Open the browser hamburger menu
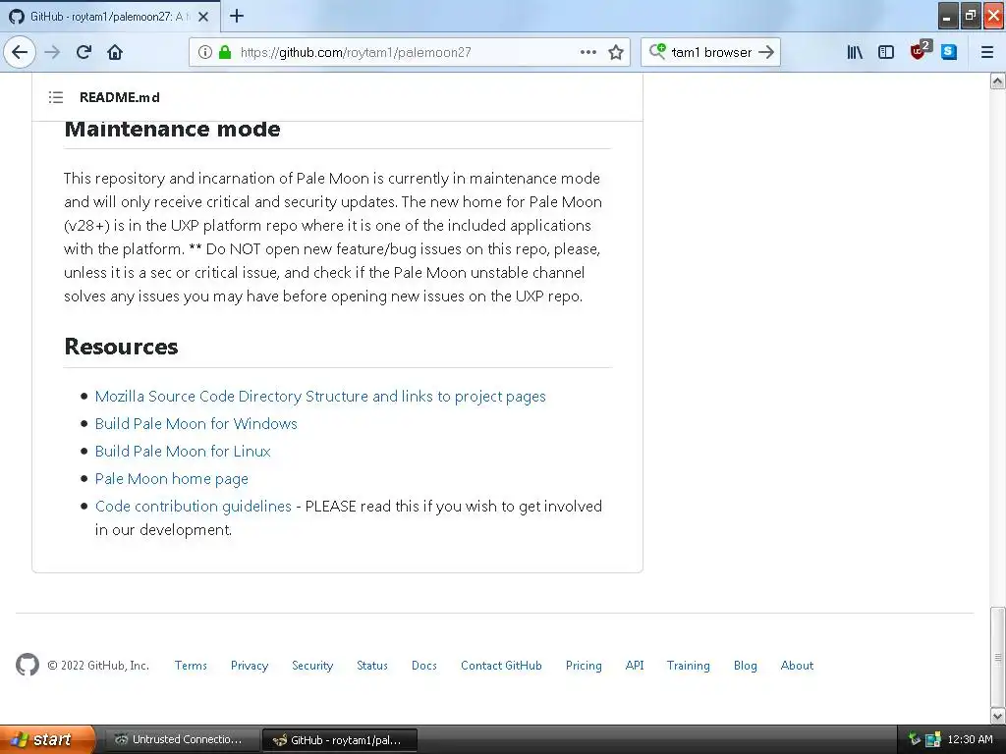Image resolution: width=1006 pixels, height=754 pixels. [987, 52]
